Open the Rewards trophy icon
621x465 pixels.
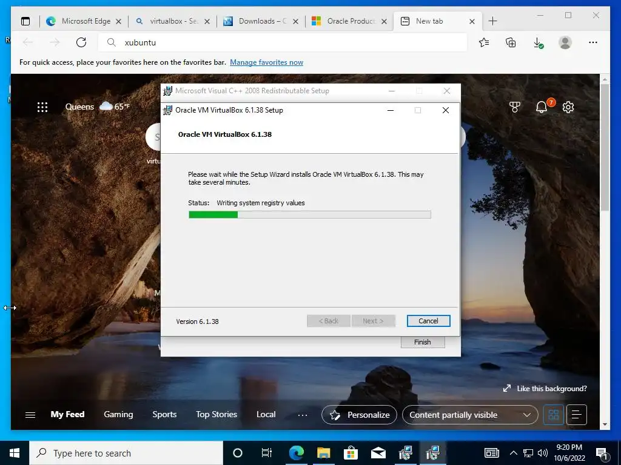pos(514,107)
